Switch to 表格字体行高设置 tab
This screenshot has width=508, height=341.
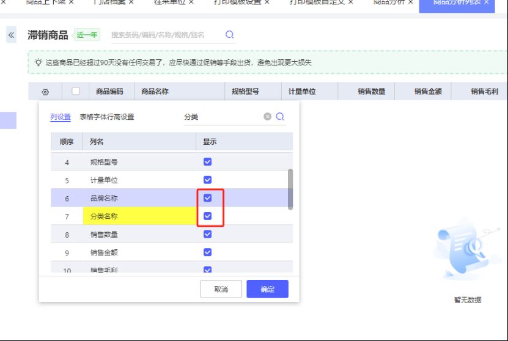[x=107, y=117]
